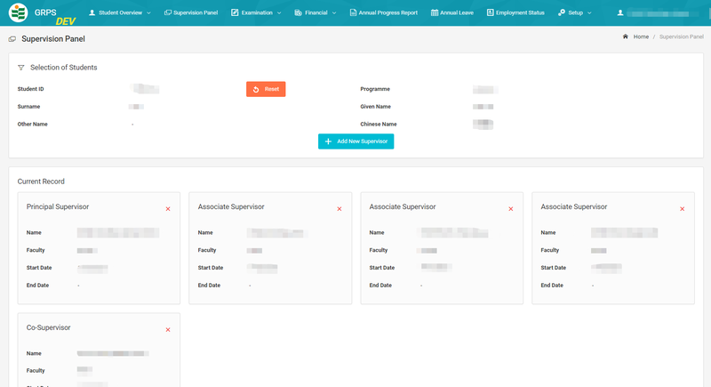Click the Co-Supervisor card title
The width and height of the screenshot is (711, 387).
[x=49, y=327]
